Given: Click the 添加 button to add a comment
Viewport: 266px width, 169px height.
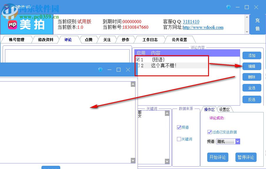Looking at the screenshot, I should [252, 55].
